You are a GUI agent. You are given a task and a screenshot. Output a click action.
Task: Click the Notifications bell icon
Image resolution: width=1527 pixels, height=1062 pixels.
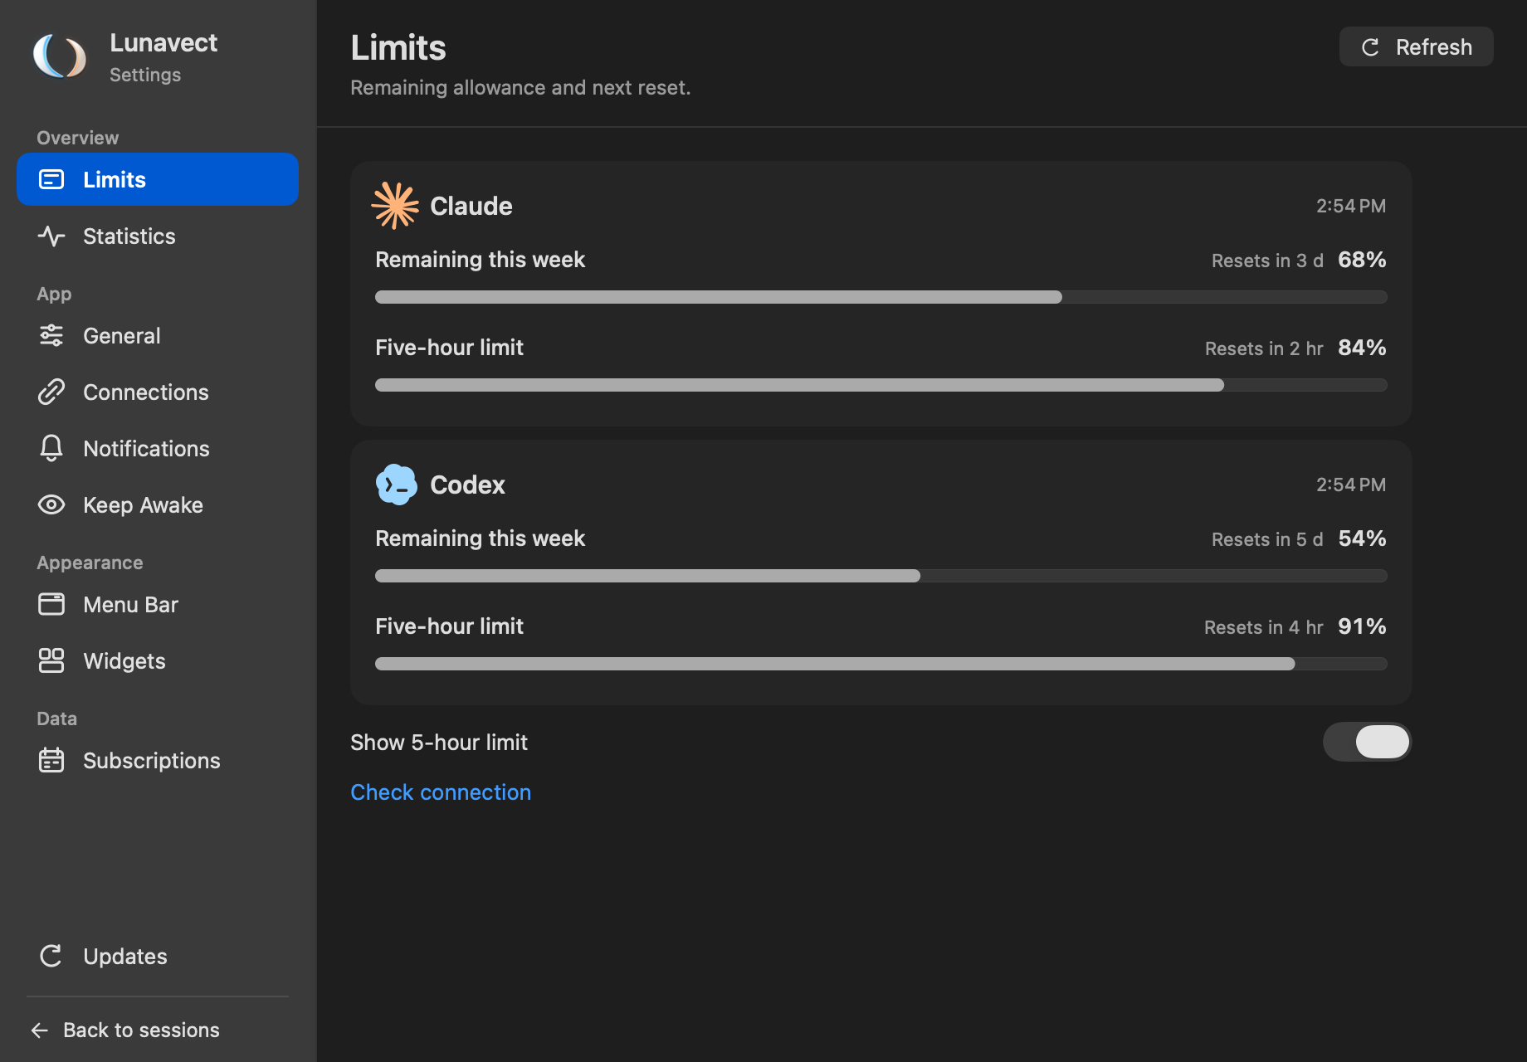(51, 448)
